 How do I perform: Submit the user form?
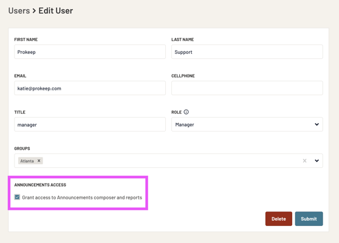point(309,219)
